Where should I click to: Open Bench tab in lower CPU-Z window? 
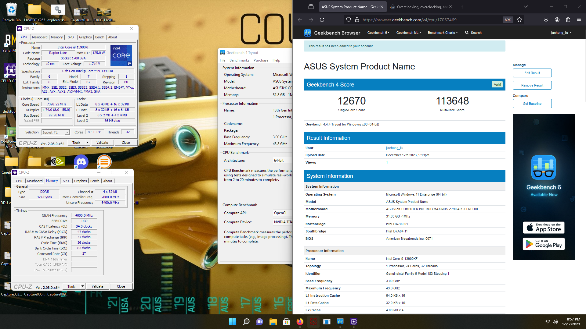95,181
